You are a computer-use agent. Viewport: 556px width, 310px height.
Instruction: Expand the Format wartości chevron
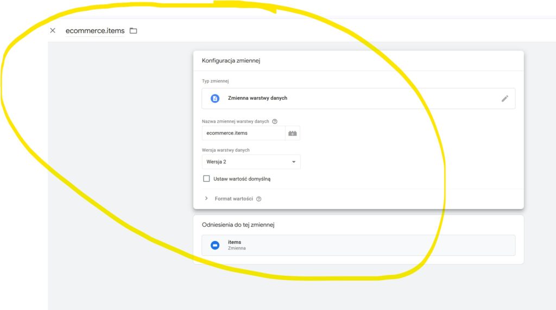[206, 199]
